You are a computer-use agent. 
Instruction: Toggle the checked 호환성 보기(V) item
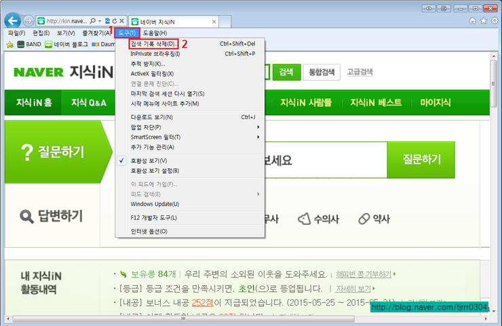190,160
